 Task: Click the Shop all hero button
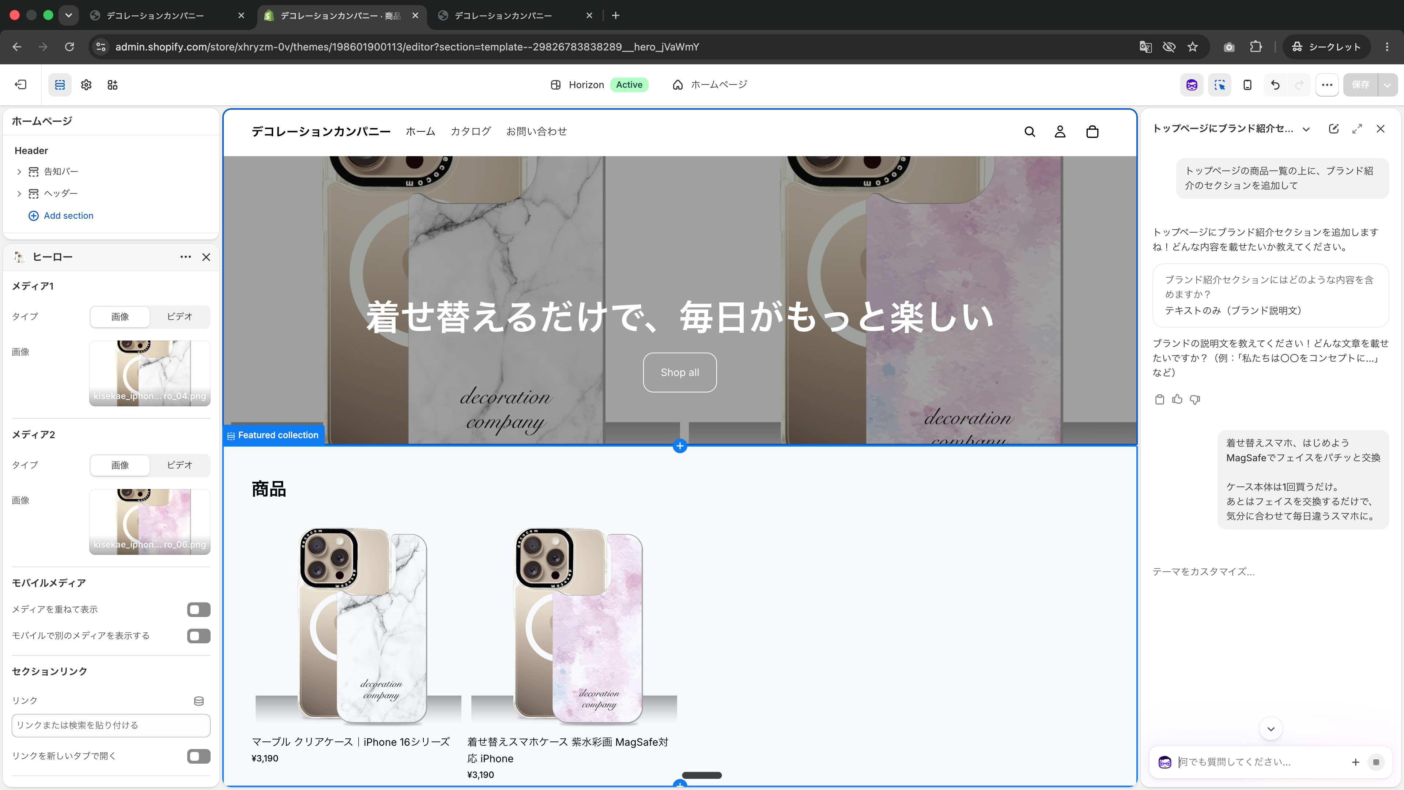[x=680, y=372]
